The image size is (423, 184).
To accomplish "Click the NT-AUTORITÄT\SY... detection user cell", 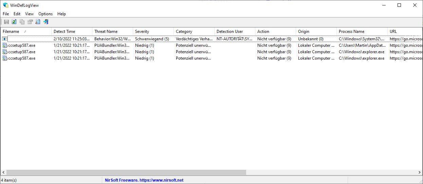I will pos(235,39).
